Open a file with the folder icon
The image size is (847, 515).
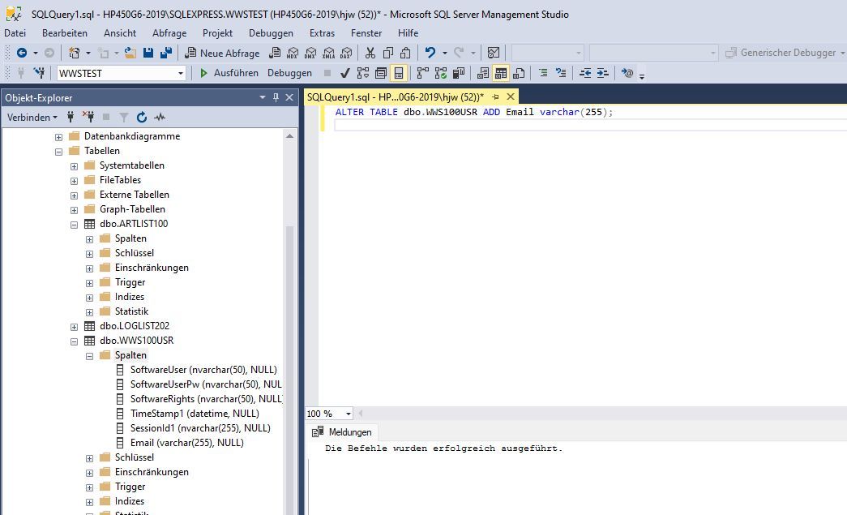130,53
